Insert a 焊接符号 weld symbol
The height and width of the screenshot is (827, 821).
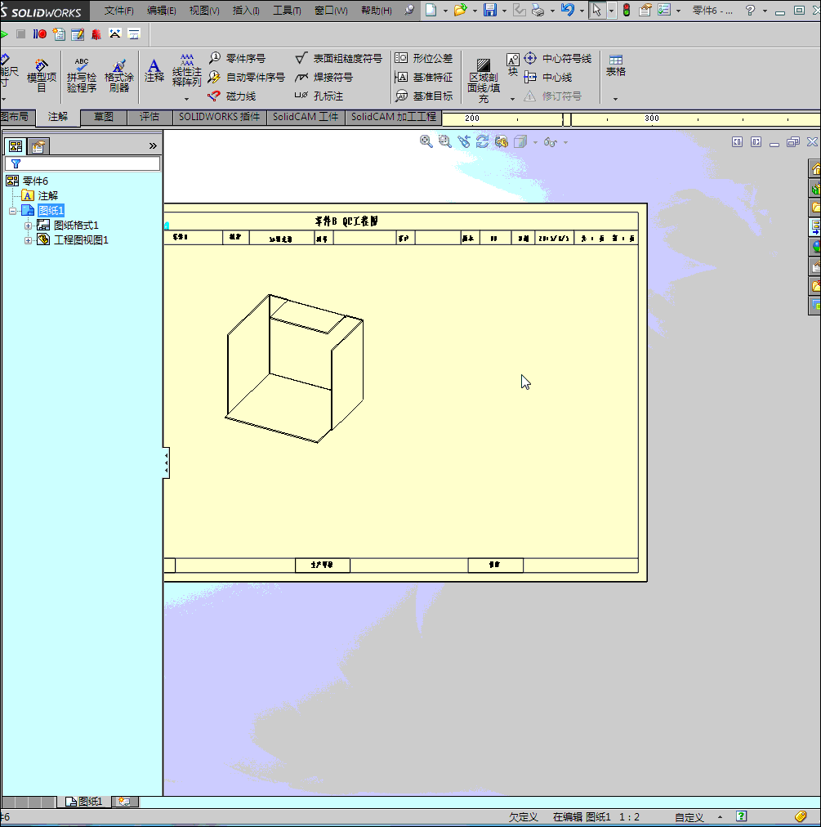tap(331, 77)
